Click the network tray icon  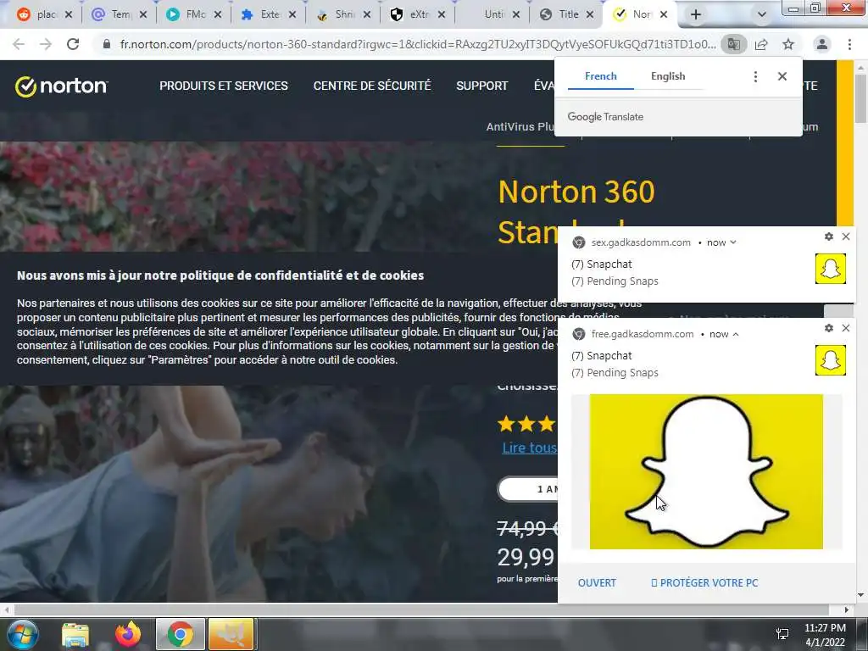(x=782, y=634)
